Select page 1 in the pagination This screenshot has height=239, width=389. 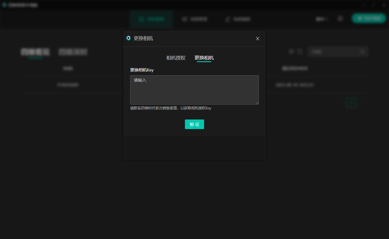pos(351,103)
